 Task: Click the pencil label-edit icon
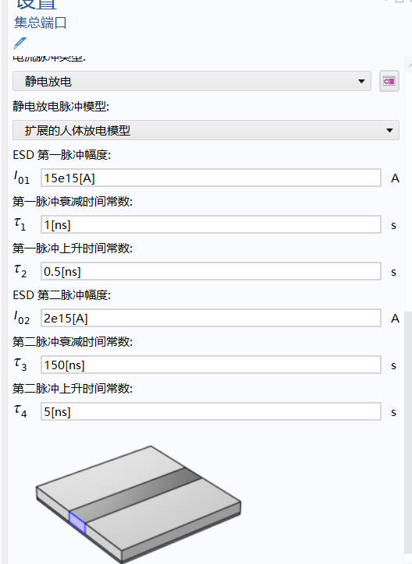(20, 43)
